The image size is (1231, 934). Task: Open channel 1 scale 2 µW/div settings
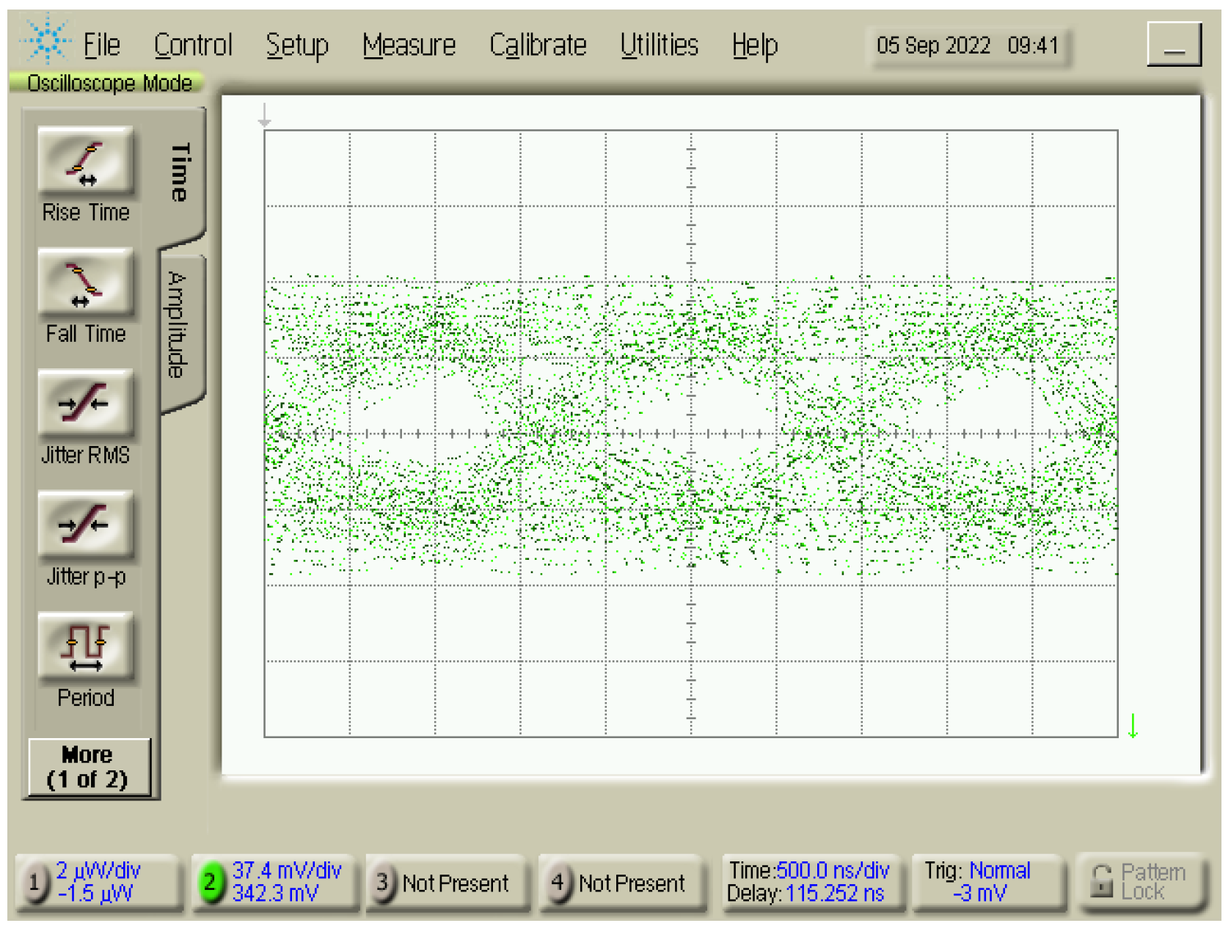(98, 870)
